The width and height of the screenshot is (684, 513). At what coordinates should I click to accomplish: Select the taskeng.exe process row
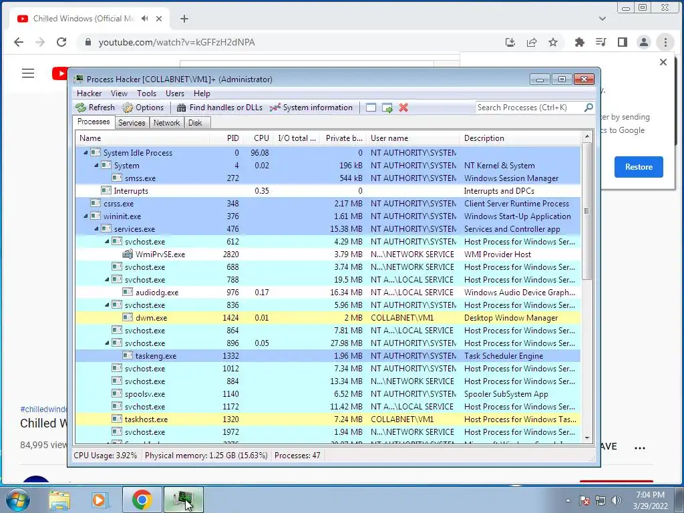(327, 355)
